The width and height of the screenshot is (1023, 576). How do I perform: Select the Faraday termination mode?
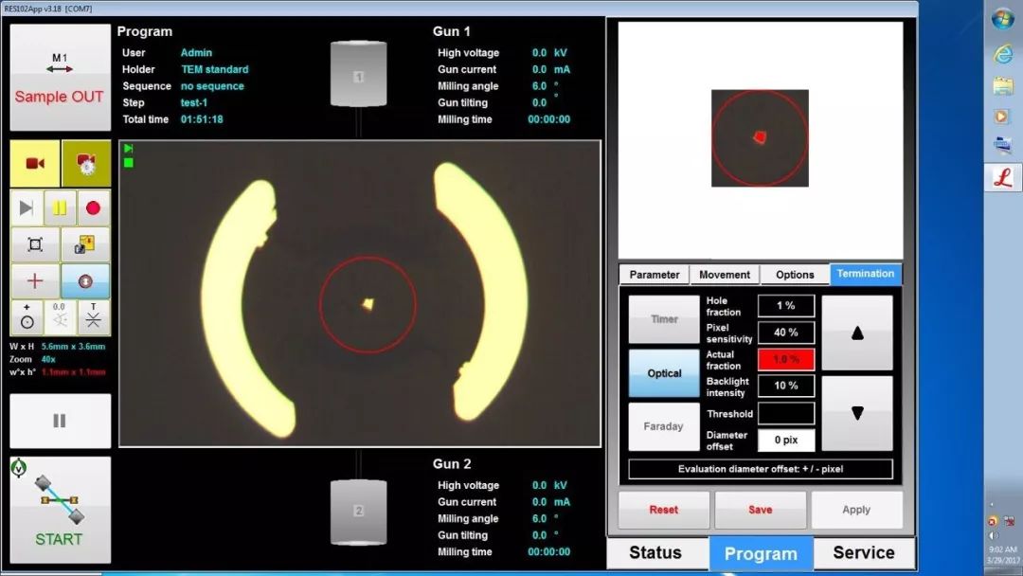tap(664, 426)
